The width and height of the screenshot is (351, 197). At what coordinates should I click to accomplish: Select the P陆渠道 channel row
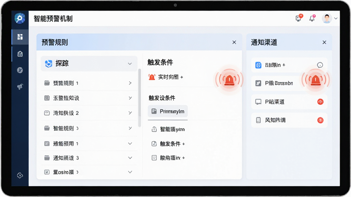point(289,102)
